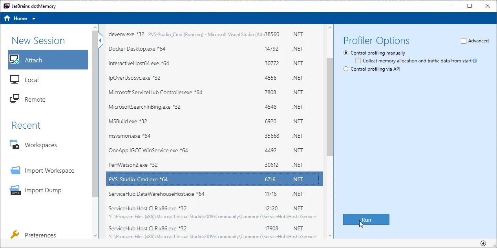Click process list scroll up arrow

pyautogui.click(x=330, y=28)
